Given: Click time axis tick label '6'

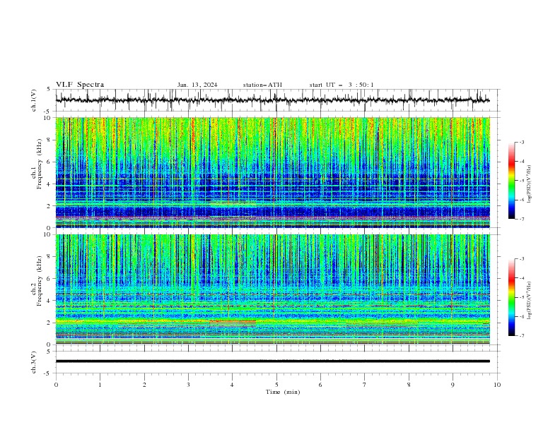Looking at the screenshot, I should (320, 385).
